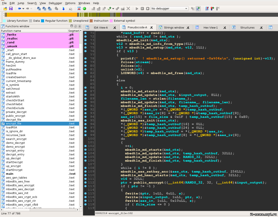The width and height of the screenshot is (278, 217).
Task: Open the Debugger menu
Action: [x=55, y=3]
